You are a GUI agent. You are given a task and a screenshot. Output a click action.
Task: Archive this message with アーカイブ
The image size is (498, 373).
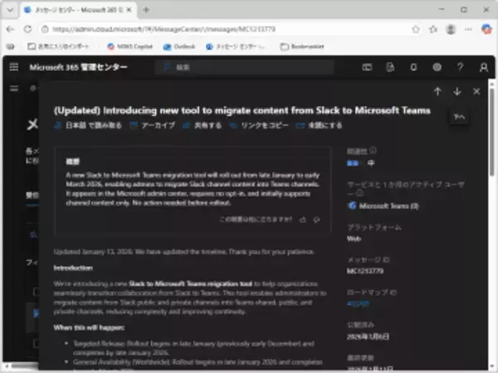[x=153, y=126]
